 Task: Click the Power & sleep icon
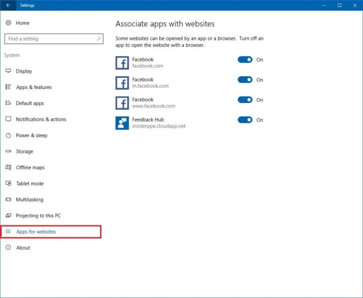[8, 135]
